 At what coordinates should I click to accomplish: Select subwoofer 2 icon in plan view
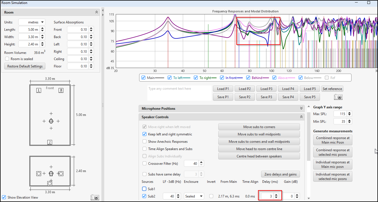[50, 142]
